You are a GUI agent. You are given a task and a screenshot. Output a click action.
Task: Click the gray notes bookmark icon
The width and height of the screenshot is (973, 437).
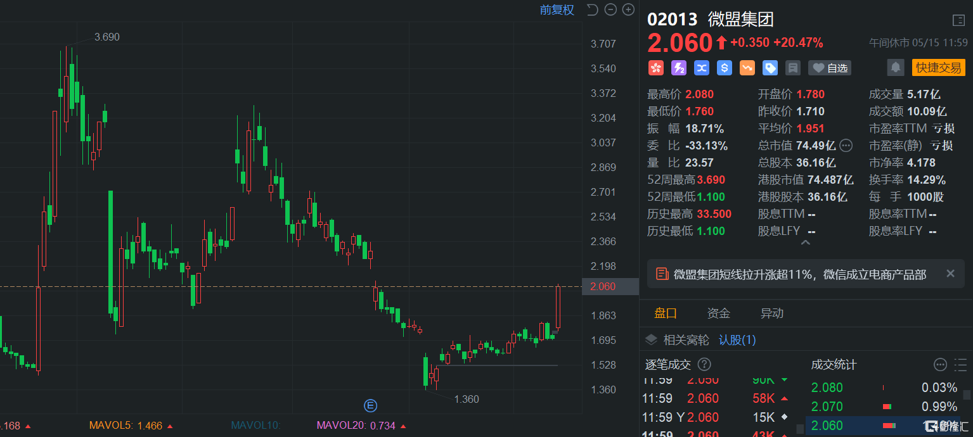(x=792, y=68)
